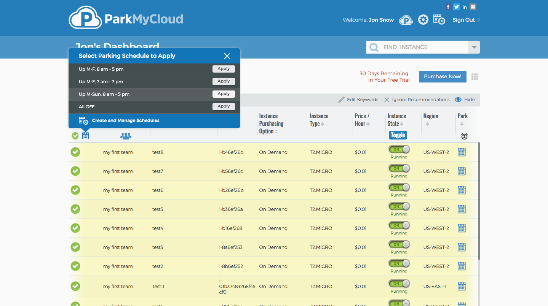548x306 pixels.
Task: Apply the "All OFF" schedule
Action: coord(224,106)
